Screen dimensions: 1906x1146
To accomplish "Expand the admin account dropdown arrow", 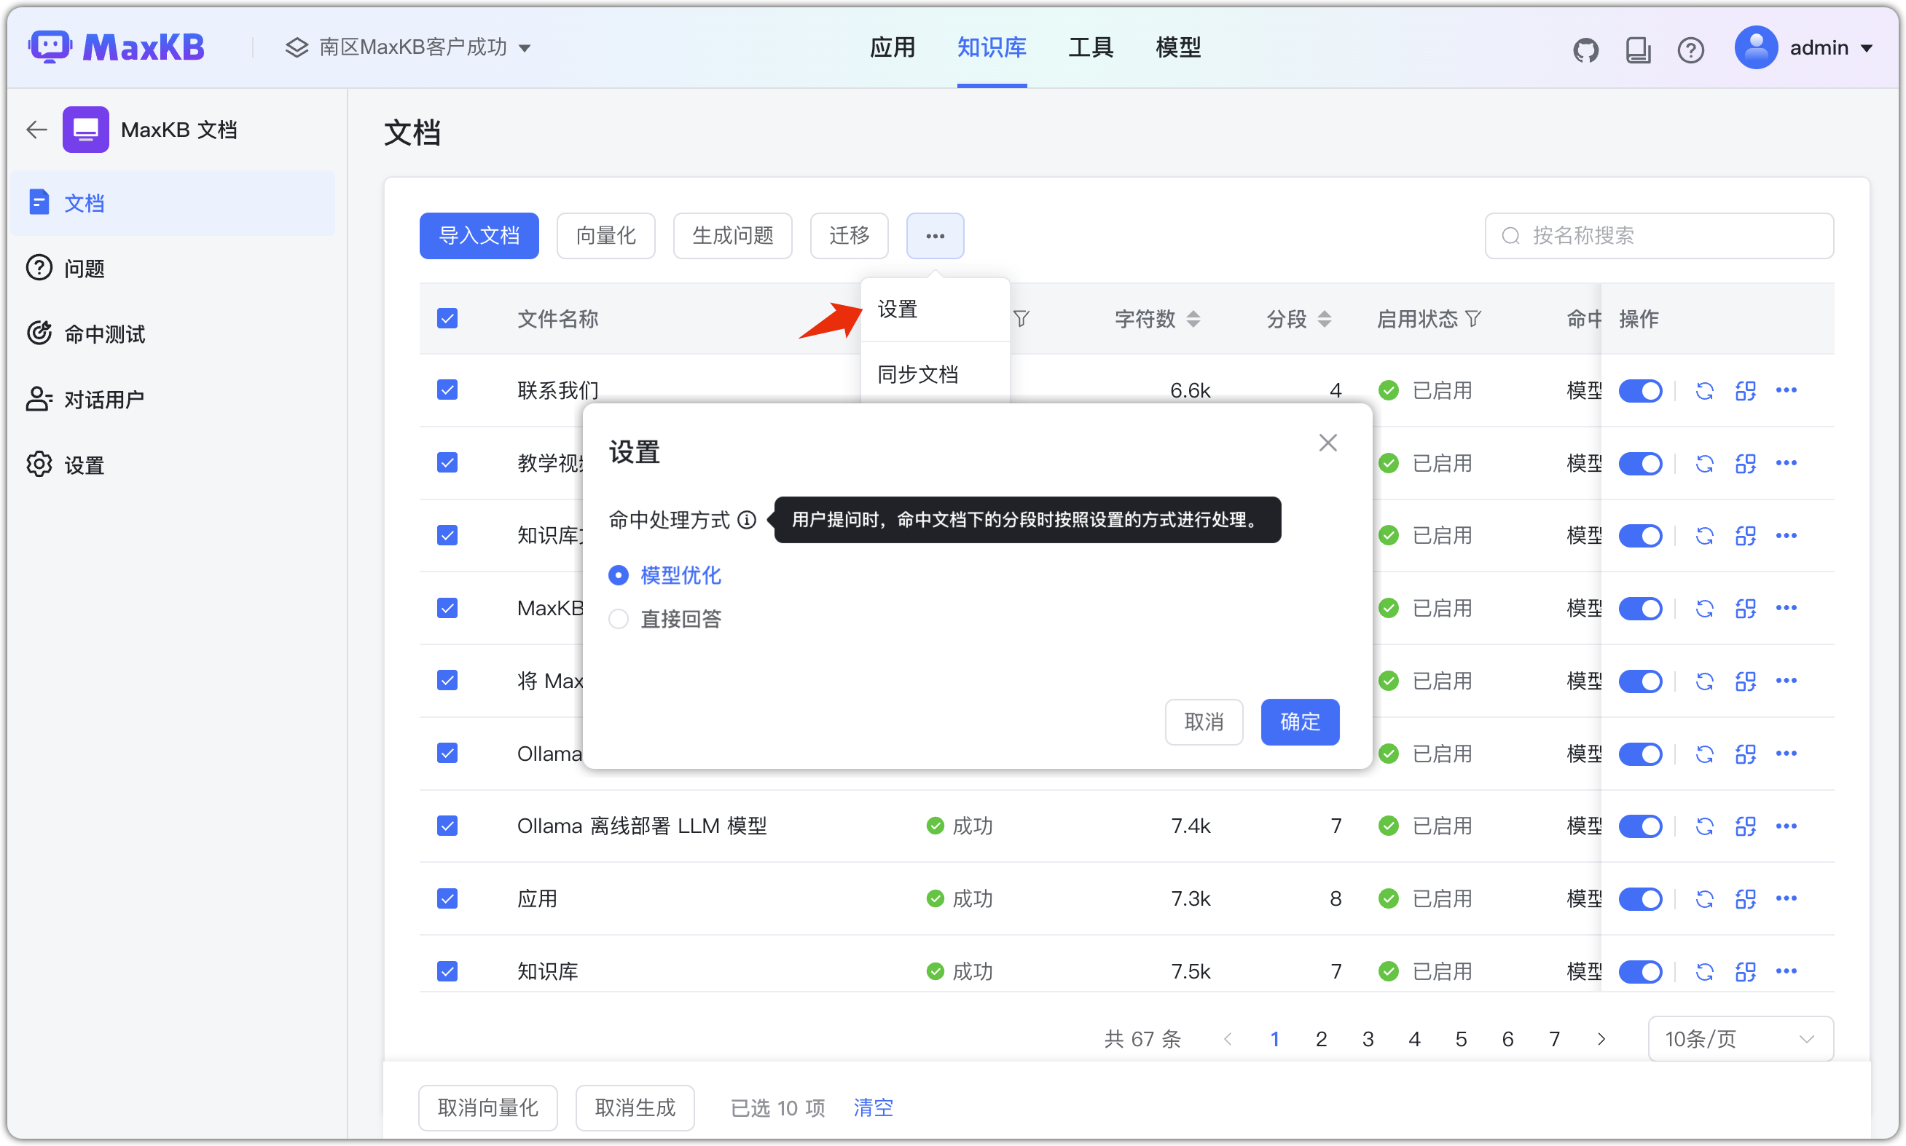I will (x=1867, y=49).
